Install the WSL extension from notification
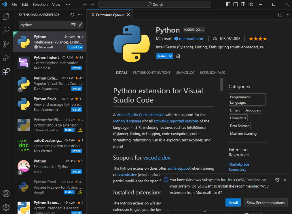The width and height of the screenshot is (292, 214). [233, 203]
